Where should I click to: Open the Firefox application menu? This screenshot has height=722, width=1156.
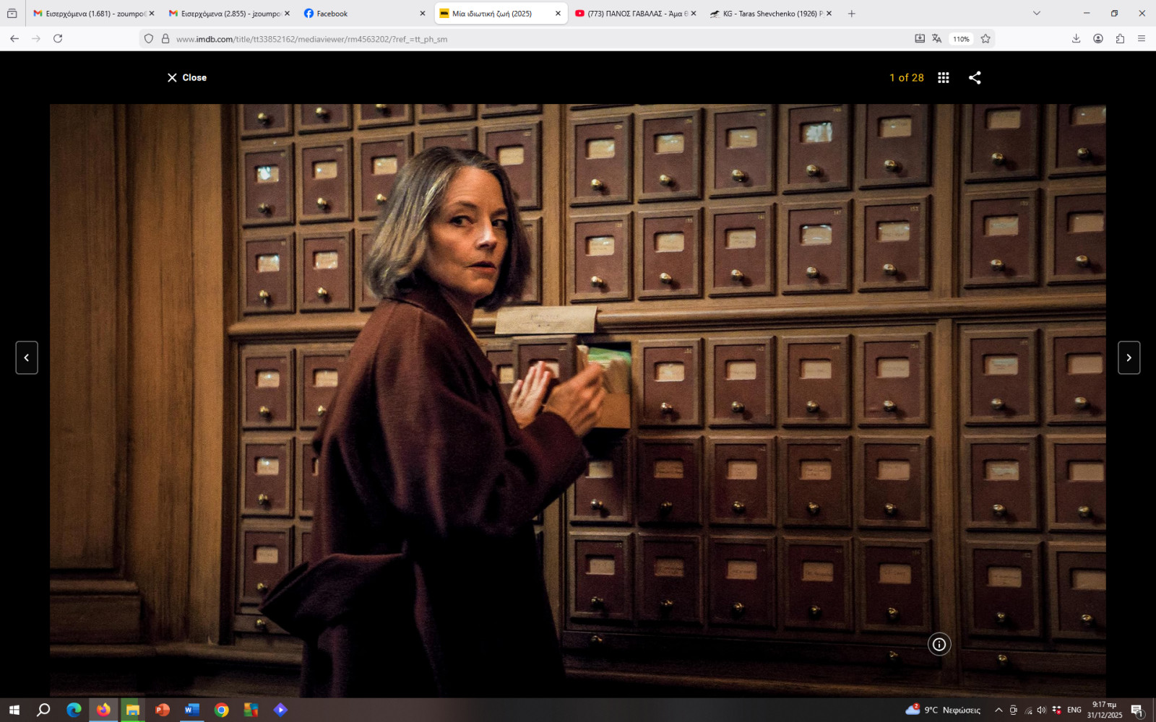1142,39
